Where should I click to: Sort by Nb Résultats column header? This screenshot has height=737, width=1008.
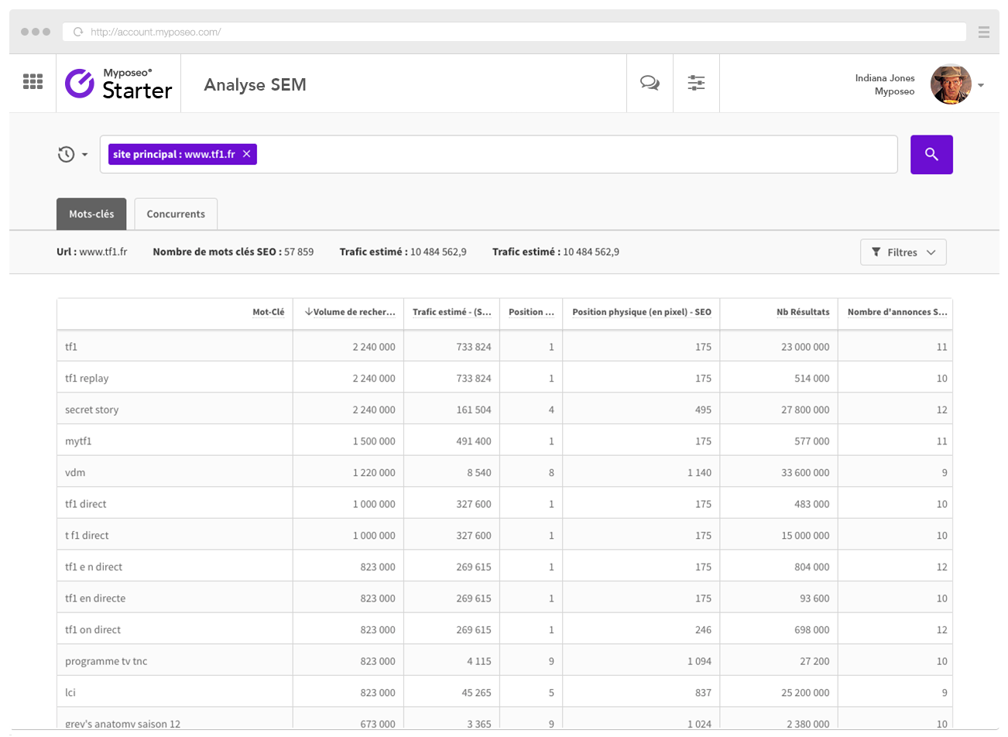point(803,312)
